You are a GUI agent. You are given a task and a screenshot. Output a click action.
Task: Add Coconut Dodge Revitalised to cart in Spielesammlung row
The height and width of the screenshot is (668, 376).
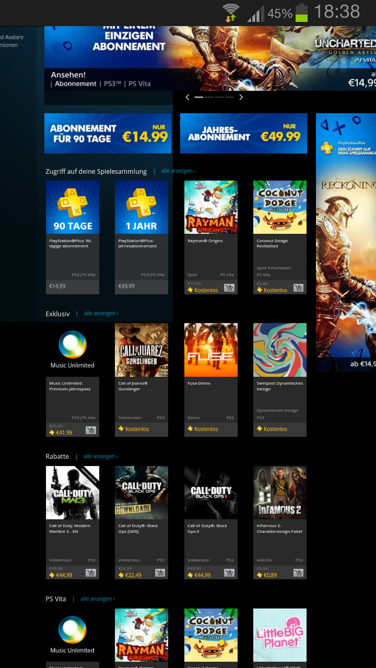298,288
